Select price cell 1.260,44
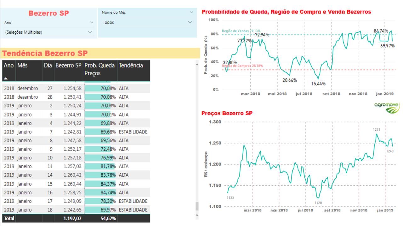This screenshot has width=403, height=226. click(72, 184)
